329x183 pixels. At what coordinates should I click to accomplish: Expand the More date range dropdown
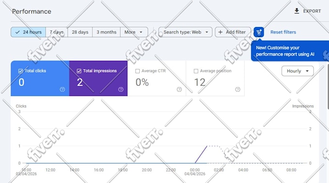134,32
